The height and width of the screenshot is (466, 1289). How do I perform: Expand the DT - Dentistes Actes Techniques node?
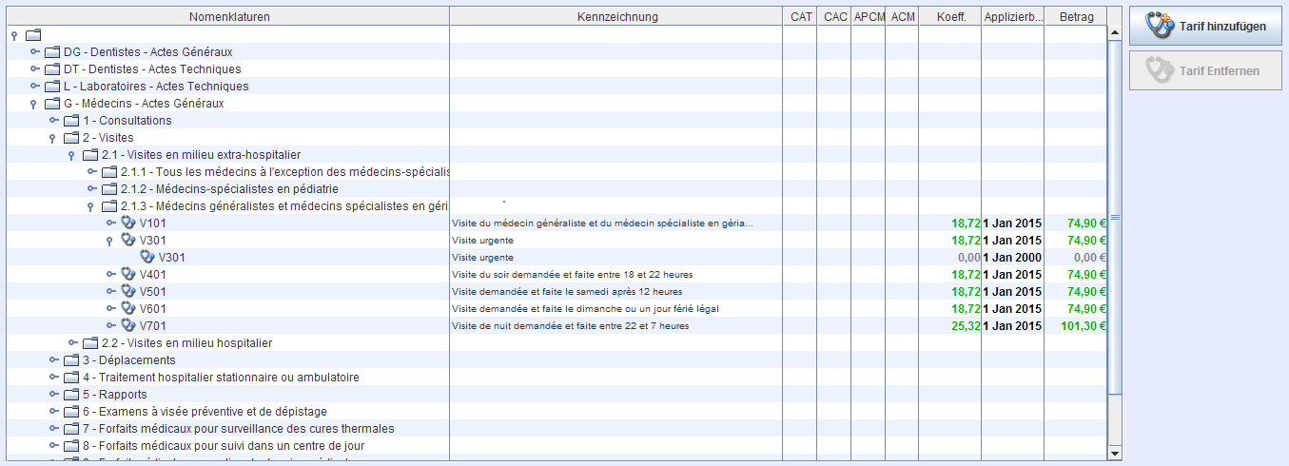click(35, 69)
